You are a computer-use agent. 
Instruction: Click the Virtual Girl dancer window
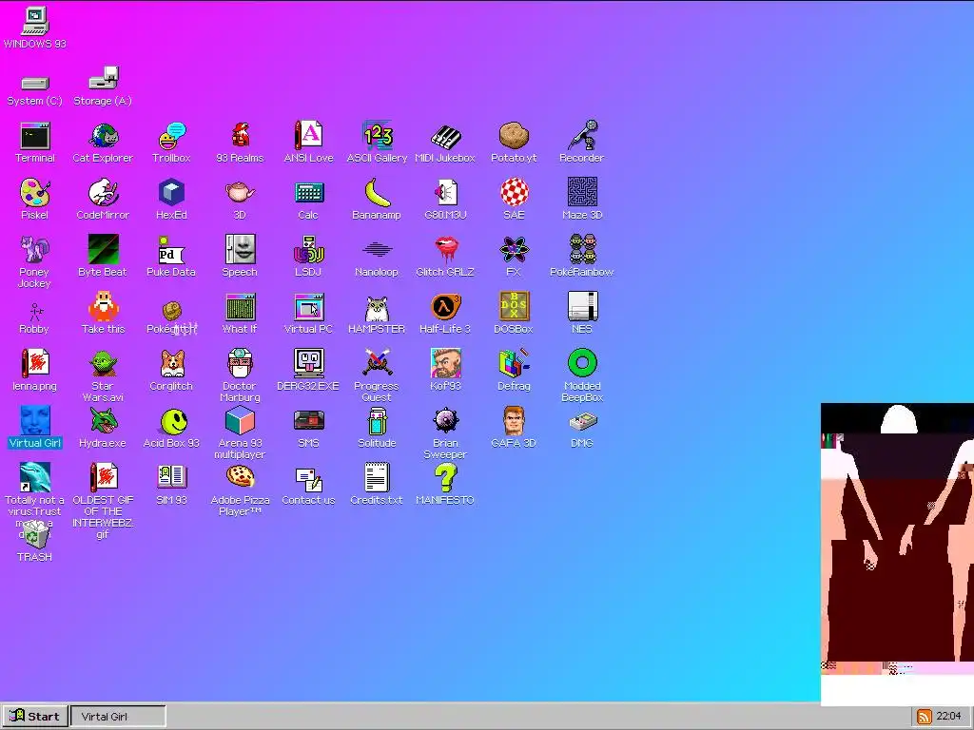click(897, 554)
